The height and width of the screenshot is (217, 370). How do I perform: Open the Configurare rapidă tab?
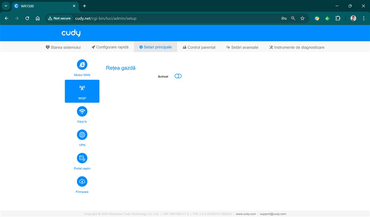coord(110,47)
